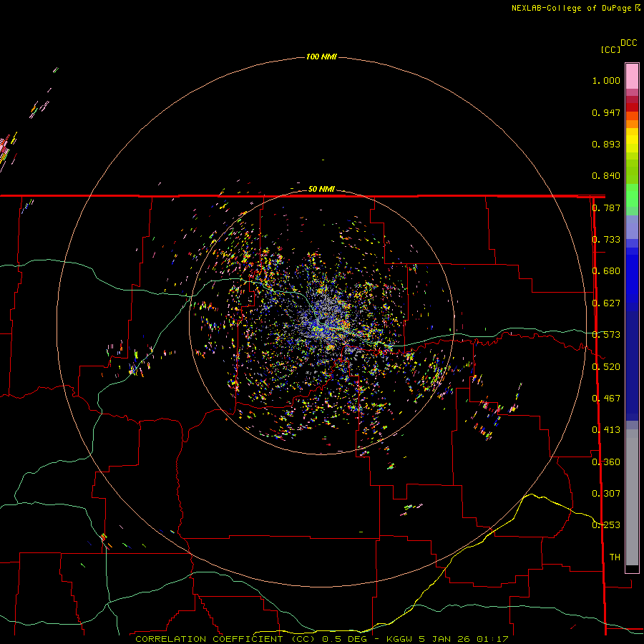Click the red segment of the color bar
The height and width of the screenshot is (644, 644).
coord(632,107)
